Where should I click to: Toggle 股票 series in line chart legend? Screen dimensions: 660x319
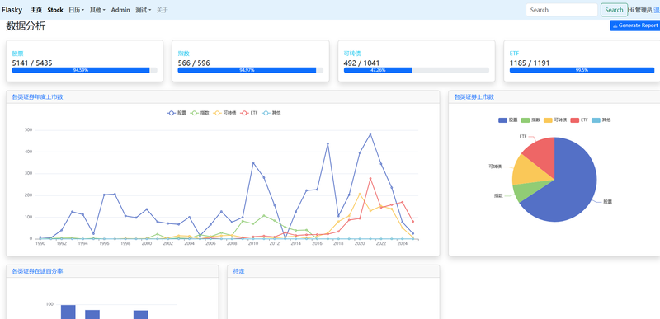click(177, 113)
